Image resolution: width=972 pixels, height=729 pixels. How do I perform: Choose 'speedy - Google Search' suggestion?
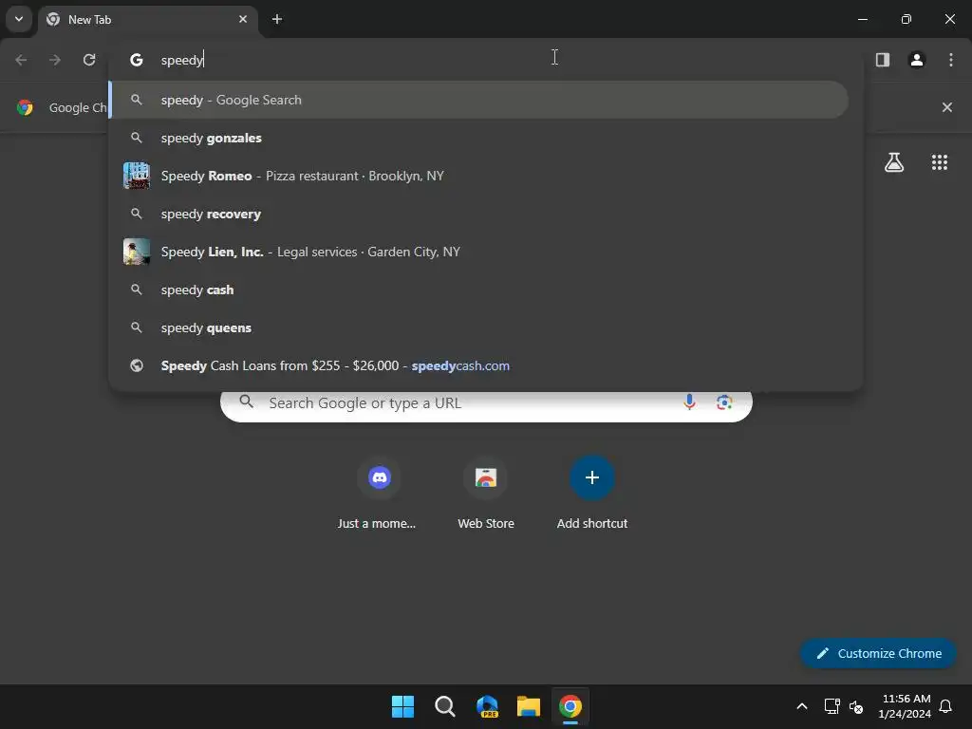pyautogui.click(x=478, y=100)
